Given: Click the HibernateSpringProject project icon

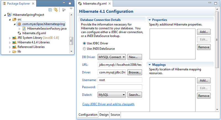Looking at the screenshot, I should coord(10,15).
